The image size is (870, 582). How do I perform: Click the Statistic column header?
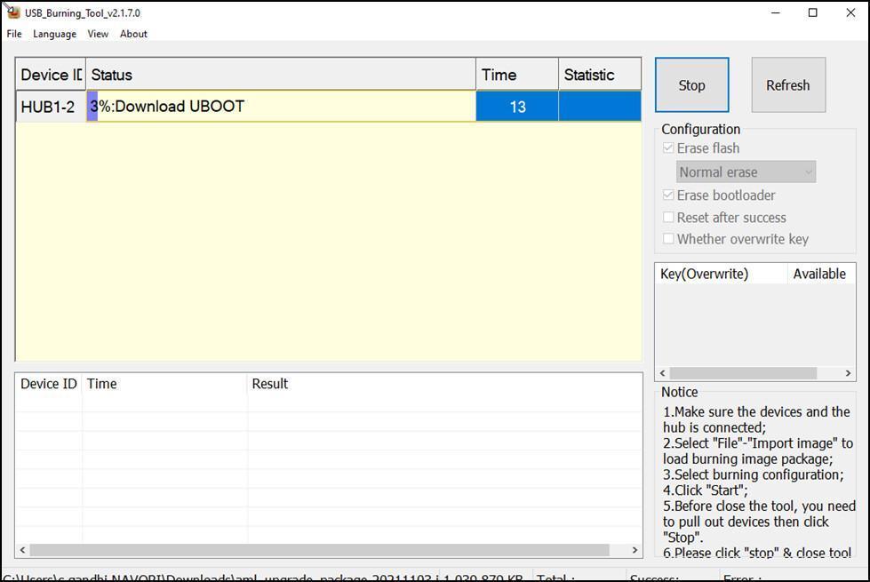tap(600, 75)
